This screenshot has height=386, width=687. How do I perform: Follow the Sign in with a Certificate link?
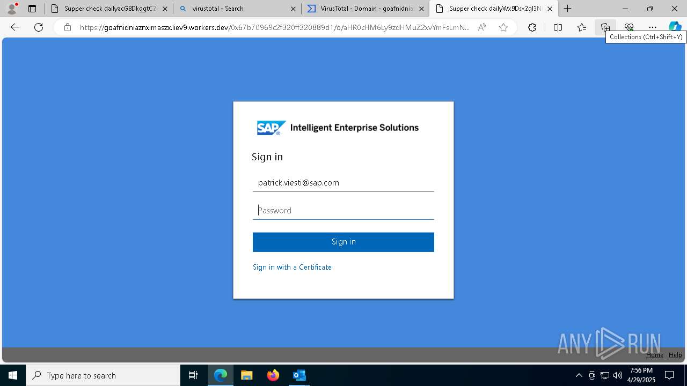point(292,267)
